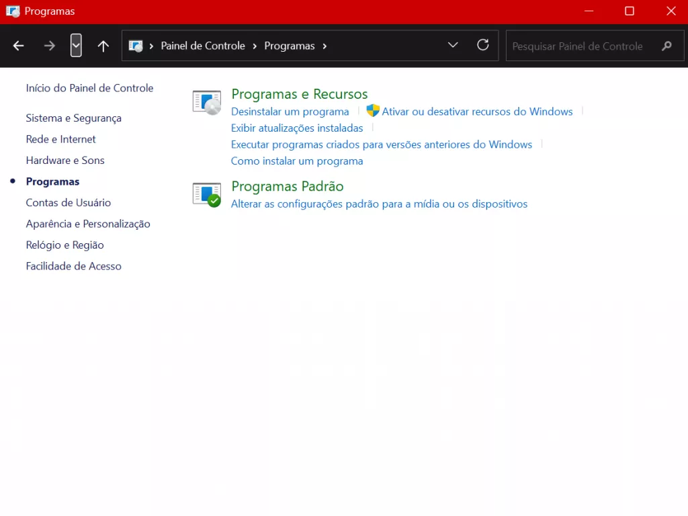This screenshot has width=688, height=516.
Task: Open the recent locations dropdown arrow
Action: (76, 45)
